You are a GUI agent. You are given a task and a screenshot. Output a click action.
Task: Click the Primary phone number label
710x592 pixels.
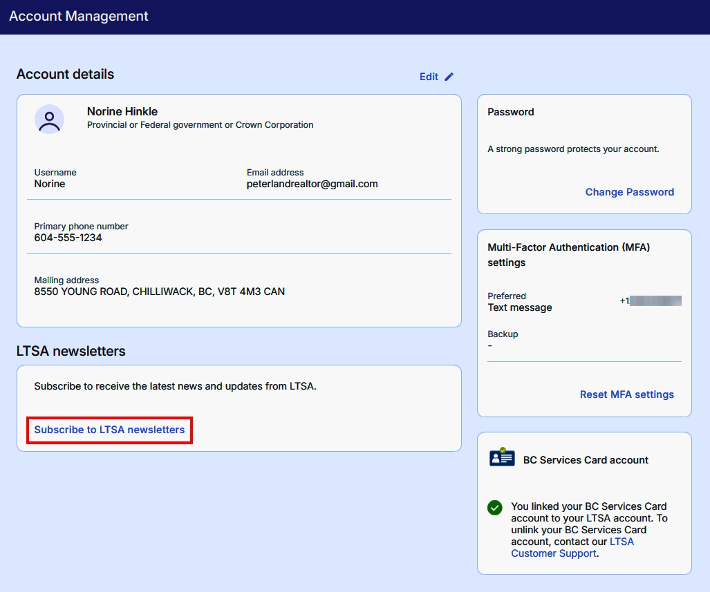click(x=81, y=227)
